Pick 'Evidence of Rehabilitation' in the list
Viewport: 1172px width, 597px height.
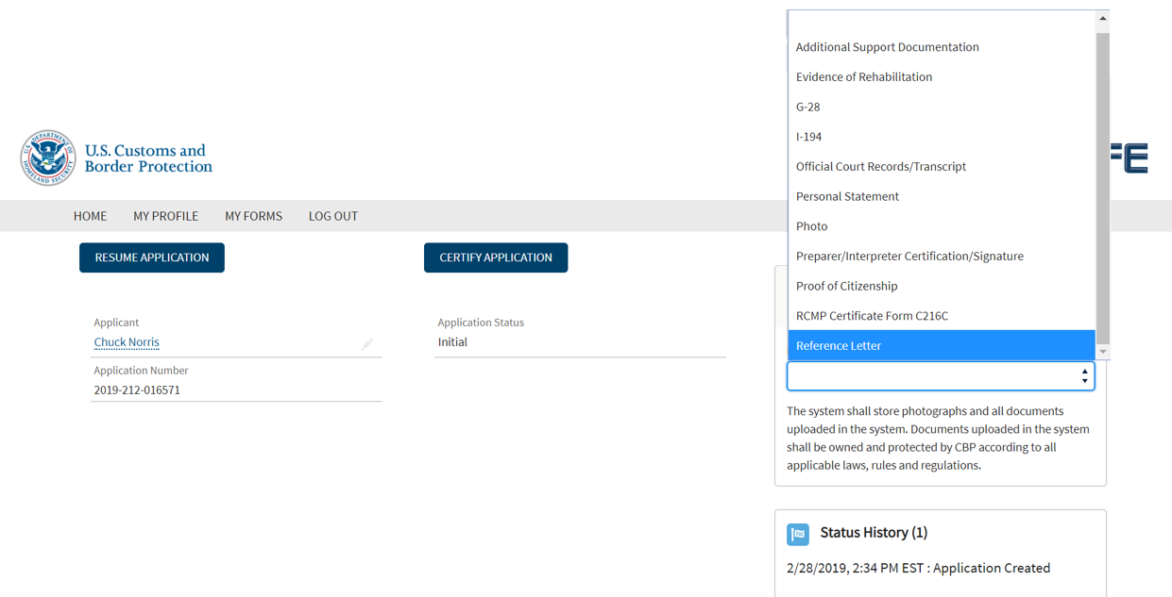(863, 77)
